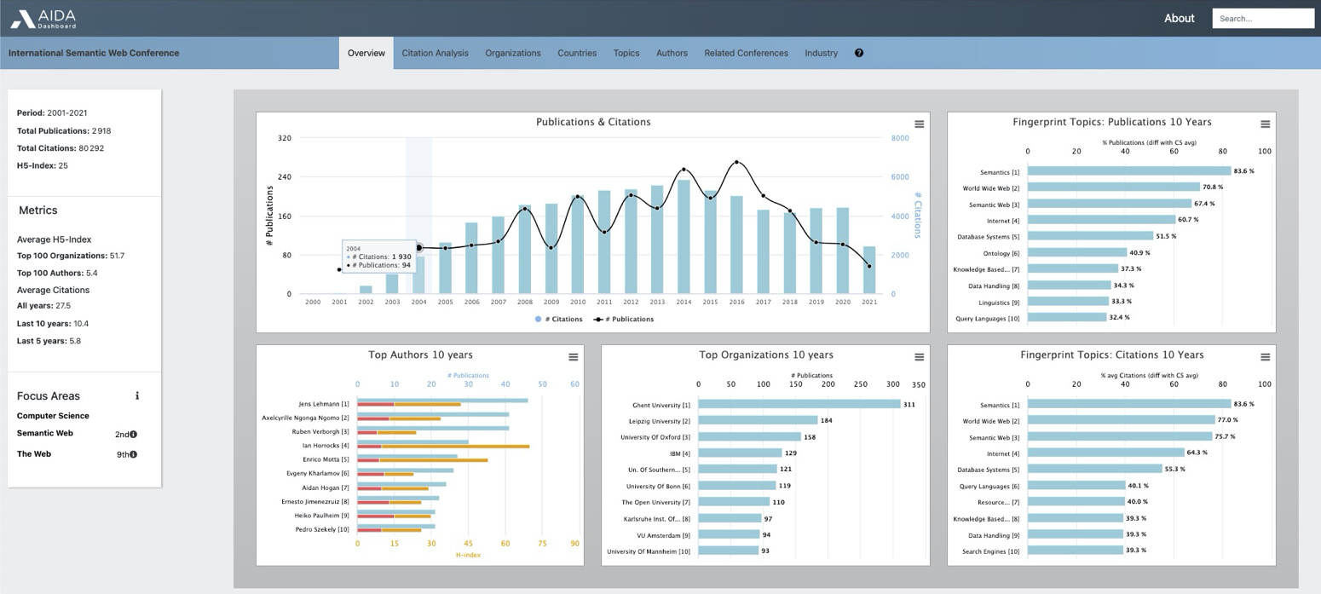Open Top Authors 10 years chart menu
The image size is (1321, 594).
click(573, 357)
